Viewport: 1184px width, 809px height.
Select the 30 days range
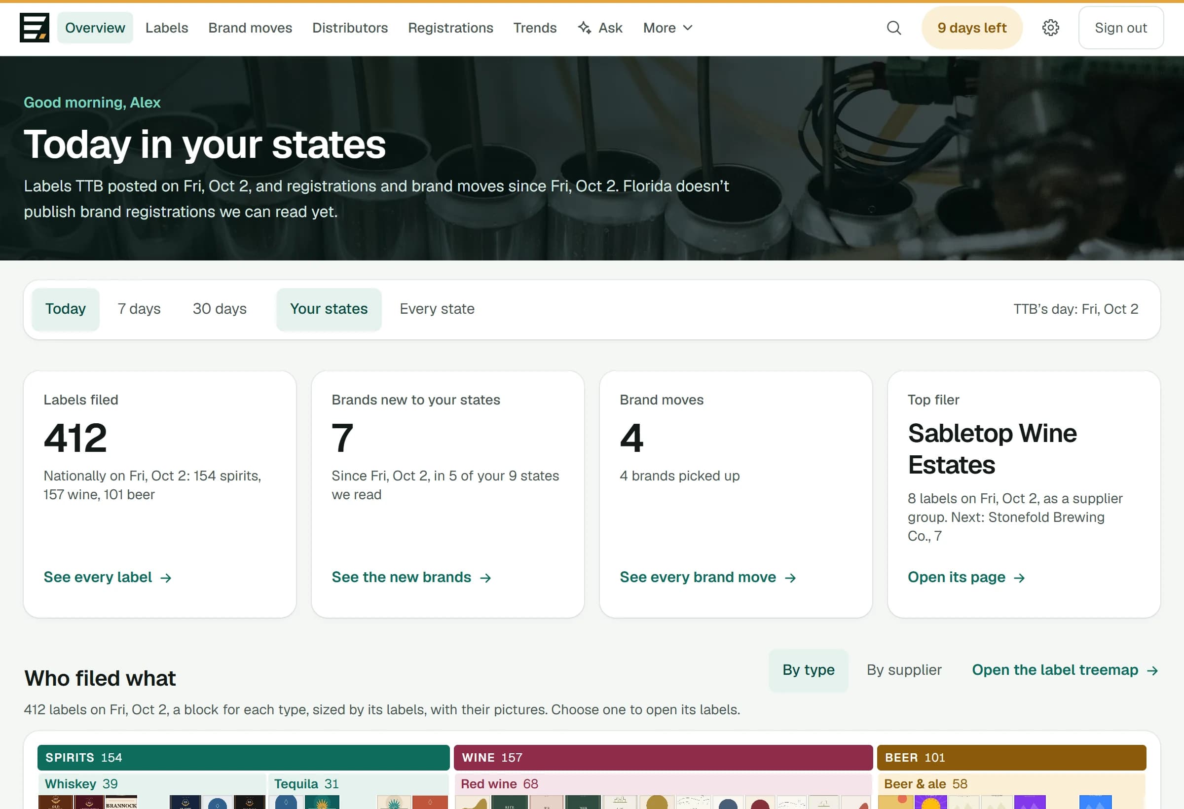[x=220, y=309]
